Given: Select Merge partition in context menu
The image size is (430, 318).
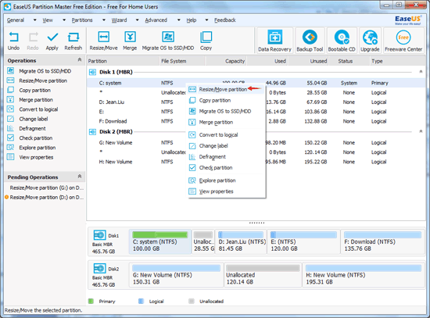Looking at the screenshot, I should tap(226, 122).
